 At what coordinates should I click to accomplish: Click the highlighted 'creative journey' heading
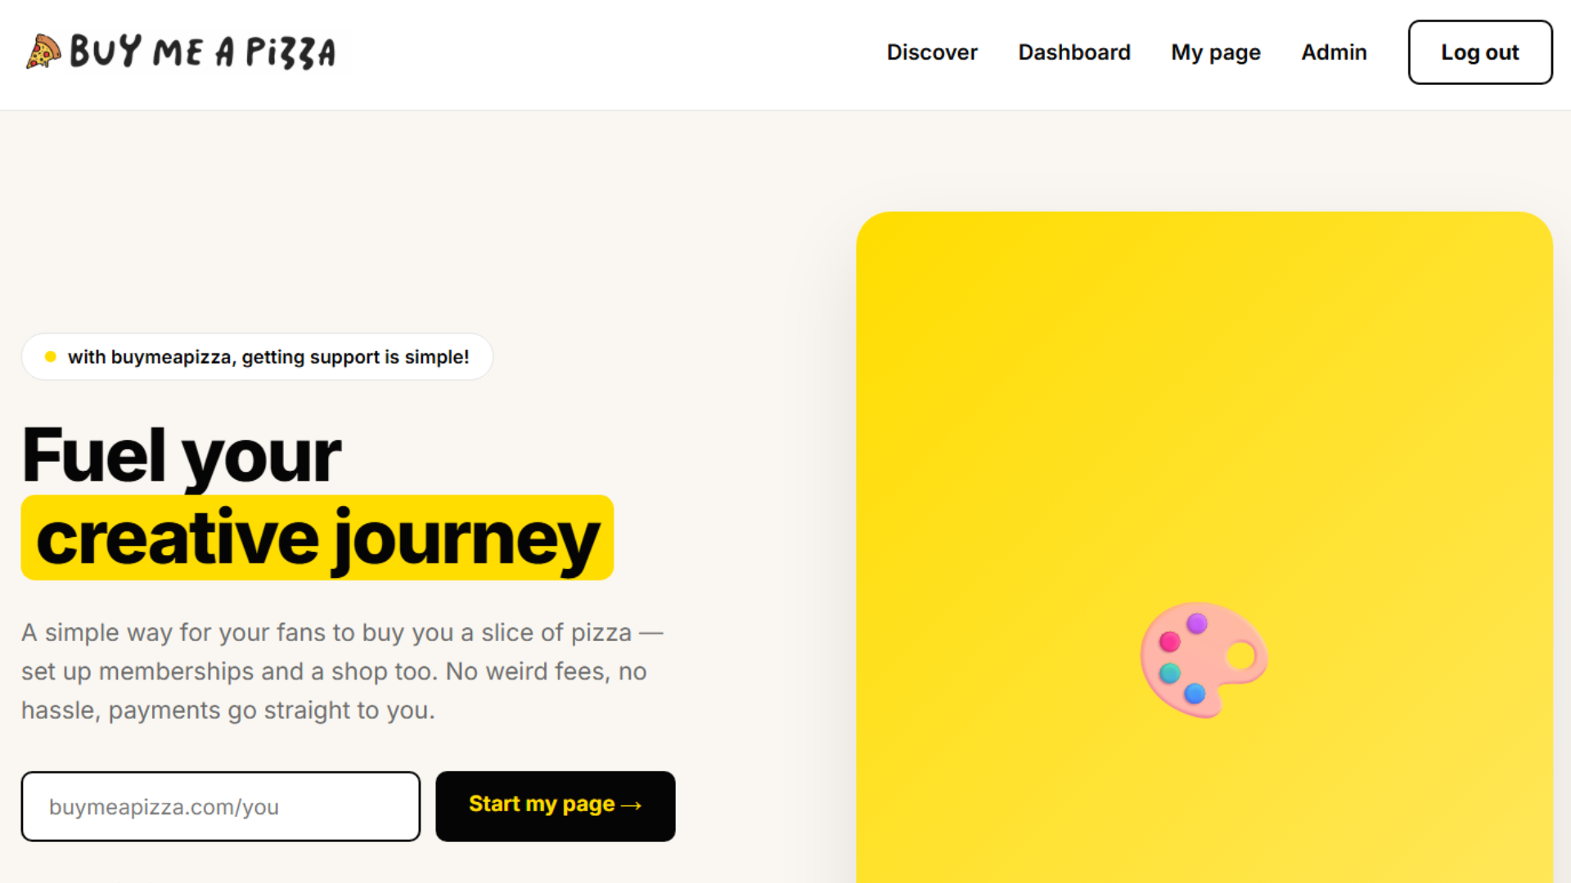pyautogui.click(x=317, y=538)
